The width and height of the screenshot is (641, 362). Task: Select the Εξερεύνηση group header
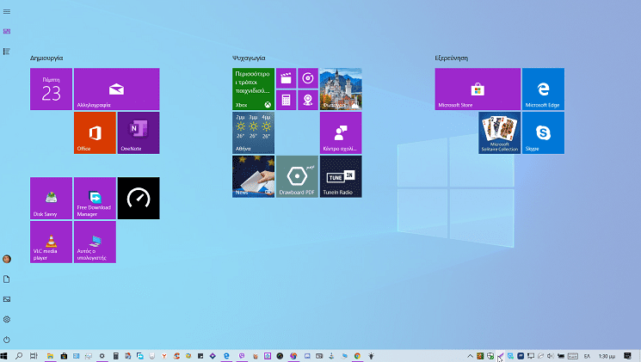coord(452,58)
